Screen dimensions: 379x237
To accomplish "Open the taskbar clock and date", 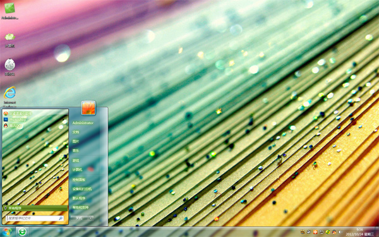I will click(359, 232).
